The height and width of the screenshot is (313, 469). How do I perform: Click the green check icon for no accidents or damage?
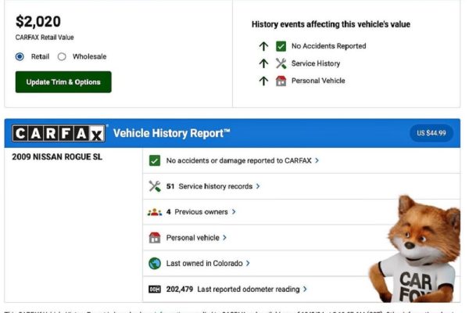(x=155, y=160)
